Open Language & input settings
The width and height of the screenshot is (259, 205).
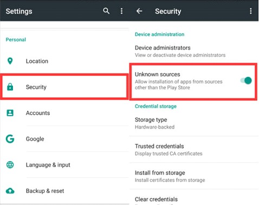pos(64,165)
